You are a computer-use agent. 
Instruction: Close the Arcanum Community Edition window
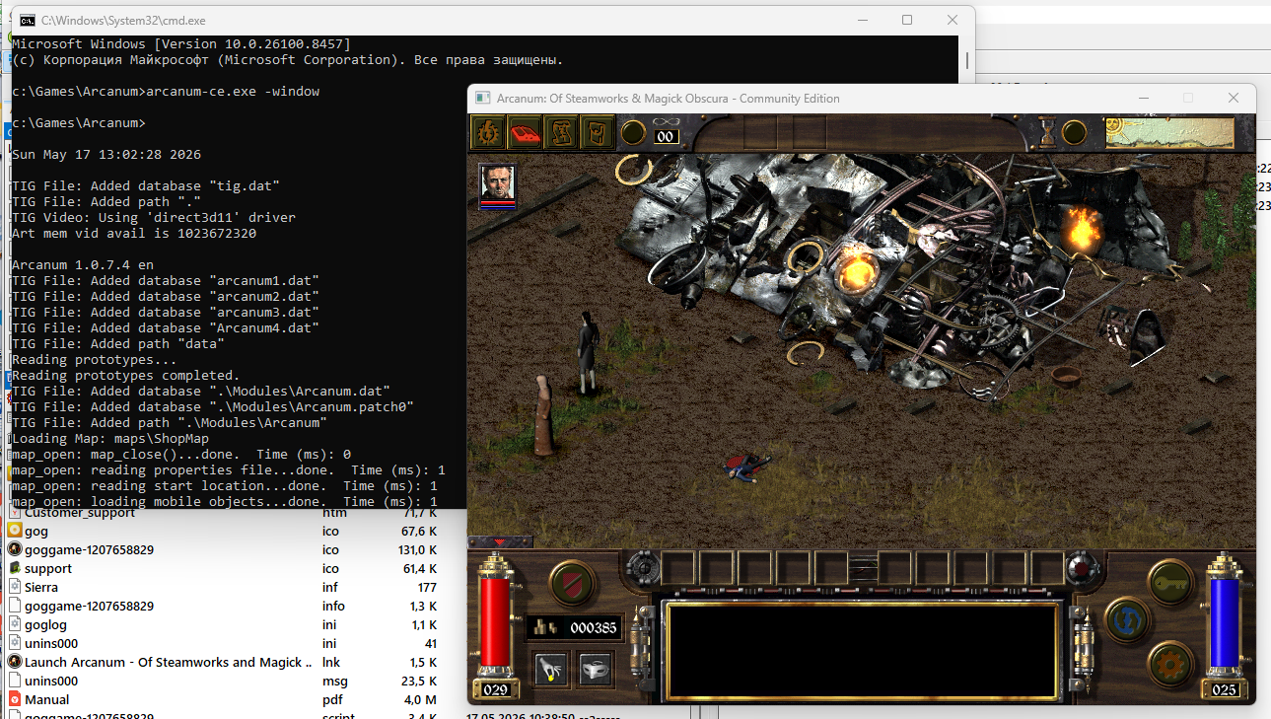[1234, 99]
